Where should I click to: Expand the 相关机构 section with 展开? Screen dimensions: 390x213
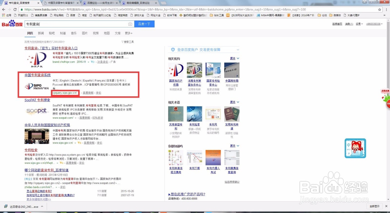(x=234, y=59)
